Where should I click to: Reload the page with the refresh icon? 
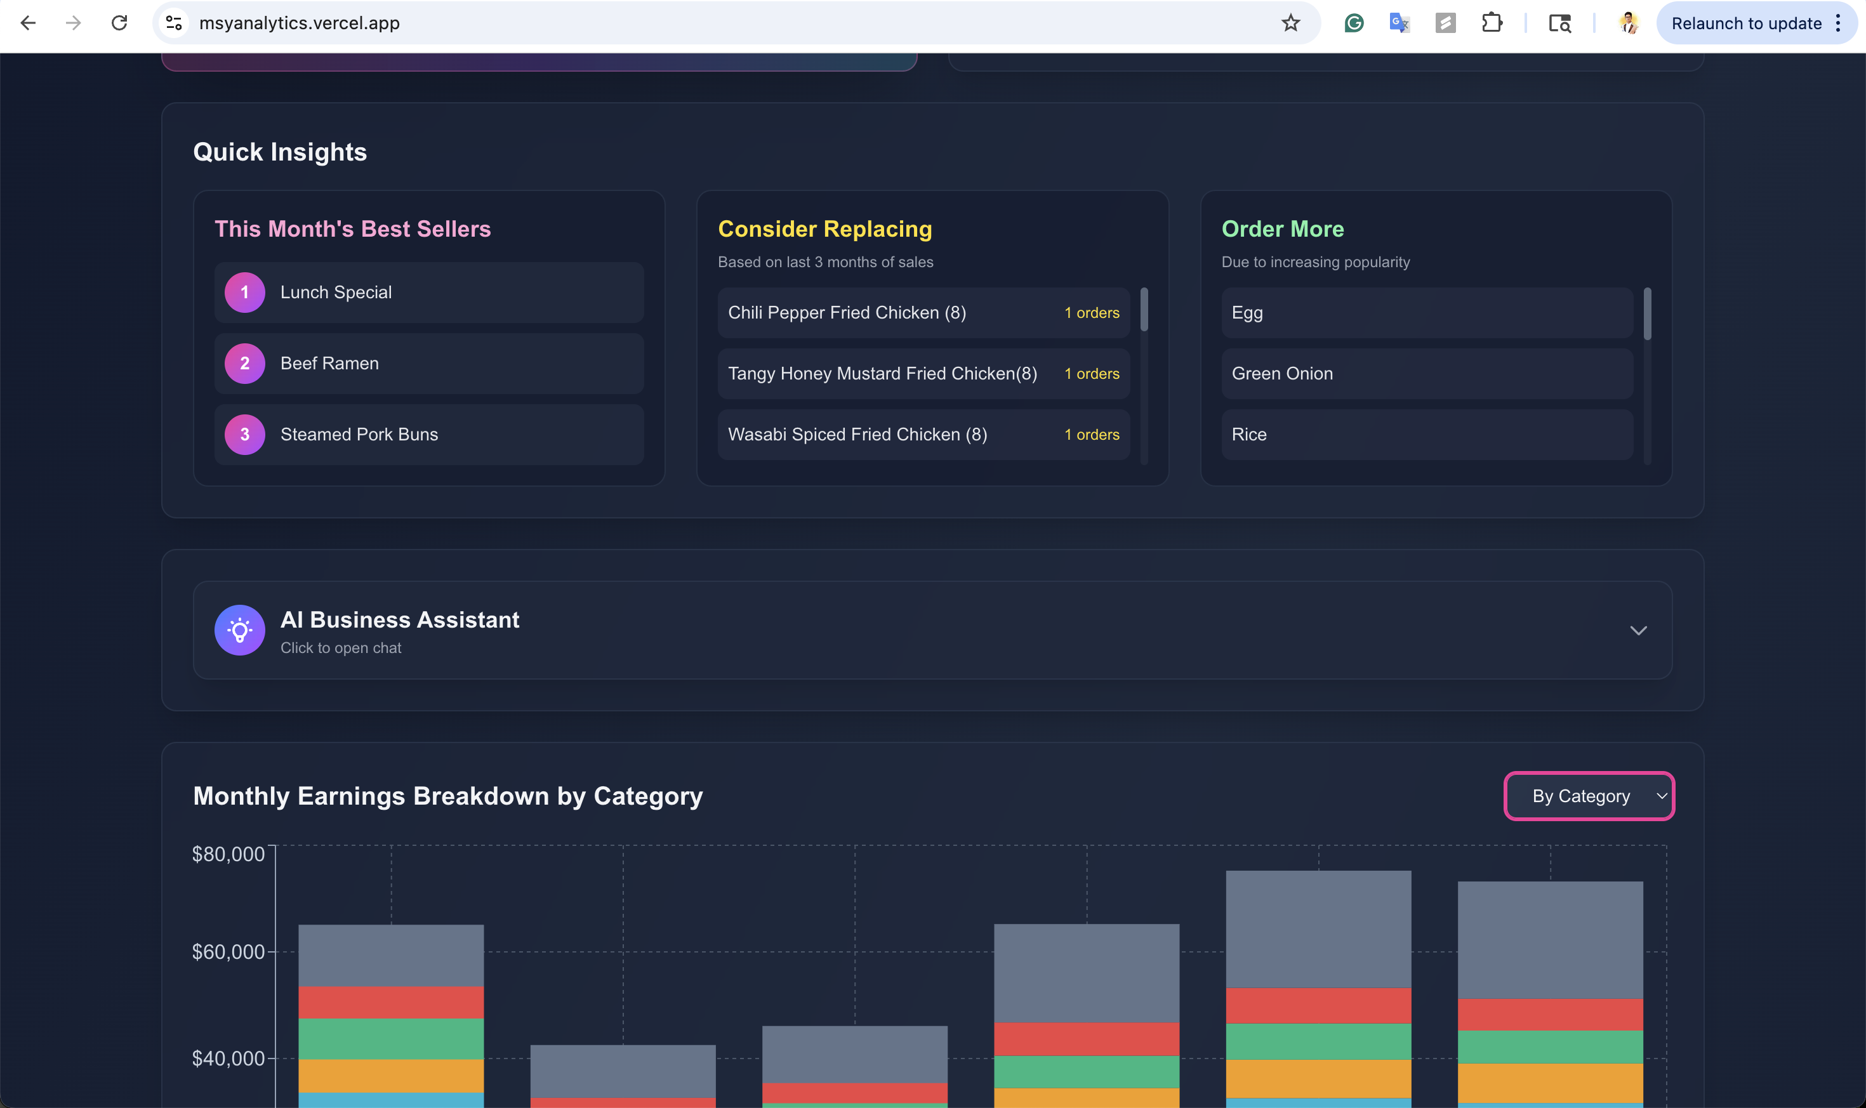tap(119, 23)
